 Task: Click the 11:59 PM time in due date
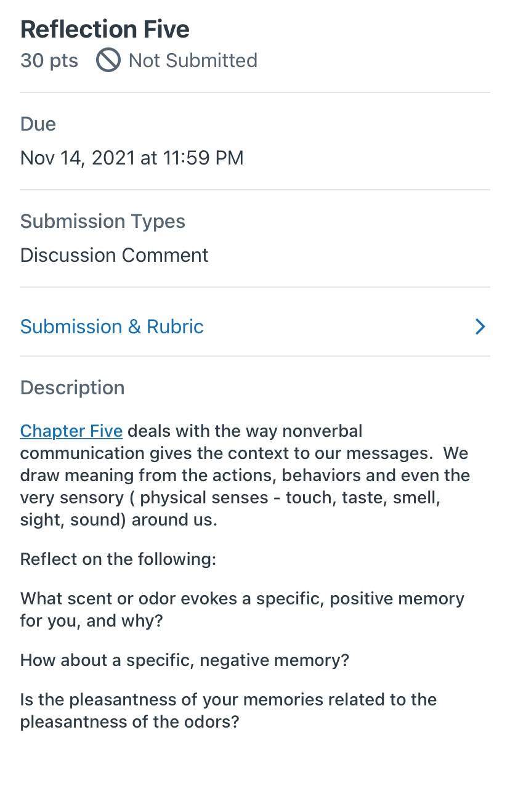[x=203, y=158]
